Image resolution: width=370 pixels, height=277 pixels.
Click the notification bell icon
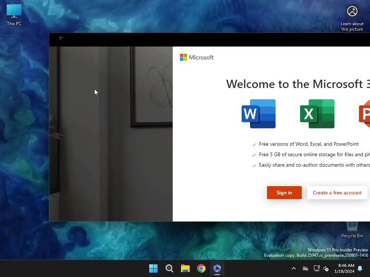click(360, 268)
